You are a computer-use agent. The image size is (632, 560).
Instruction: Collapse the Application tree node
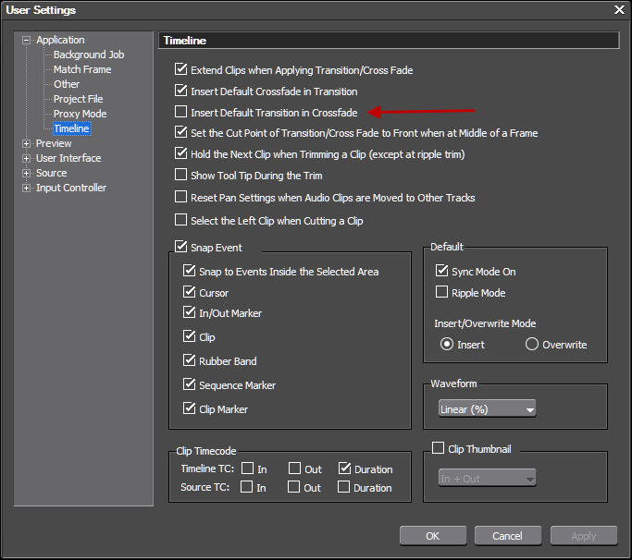coord(27,40)
